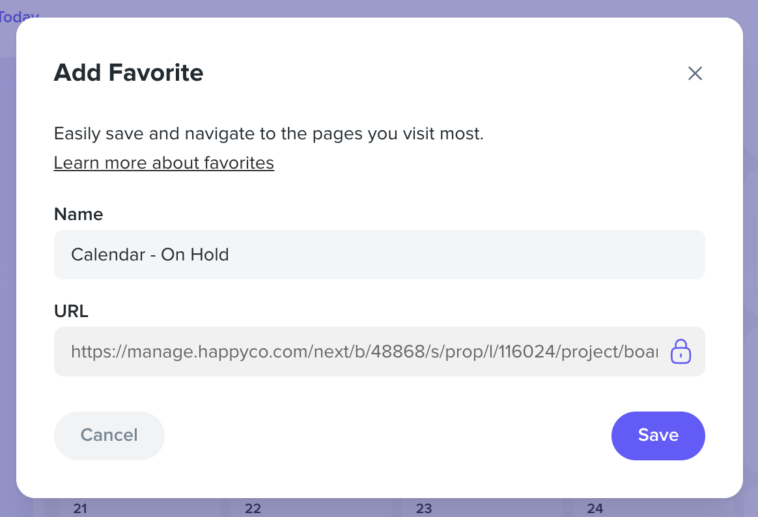Select calendar day 21

(80, 509)
